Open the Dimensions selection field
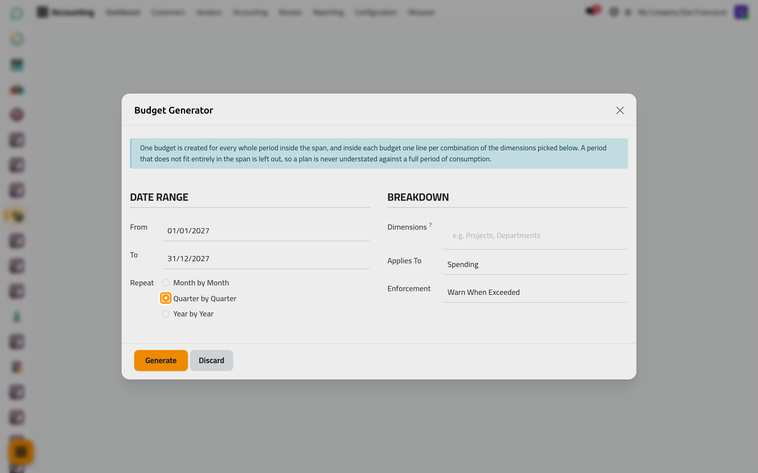758x473 pixels. click(x=535, y=235)
